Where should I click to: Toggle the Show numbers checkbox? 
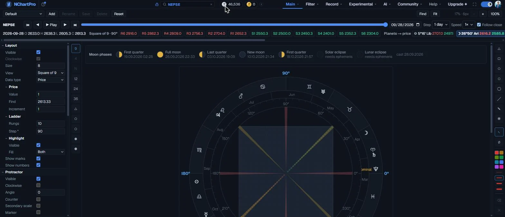pos(38,165)
